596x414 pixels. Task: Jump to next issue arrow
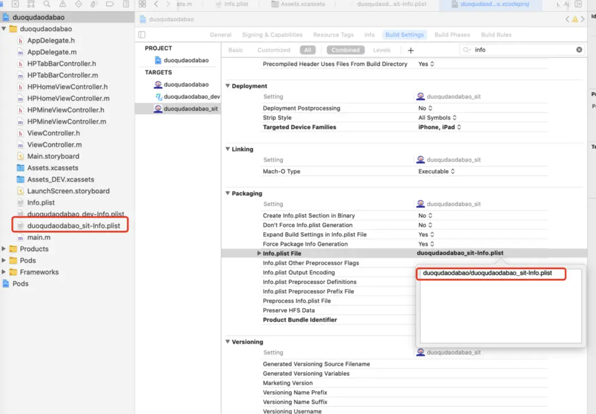582,20
